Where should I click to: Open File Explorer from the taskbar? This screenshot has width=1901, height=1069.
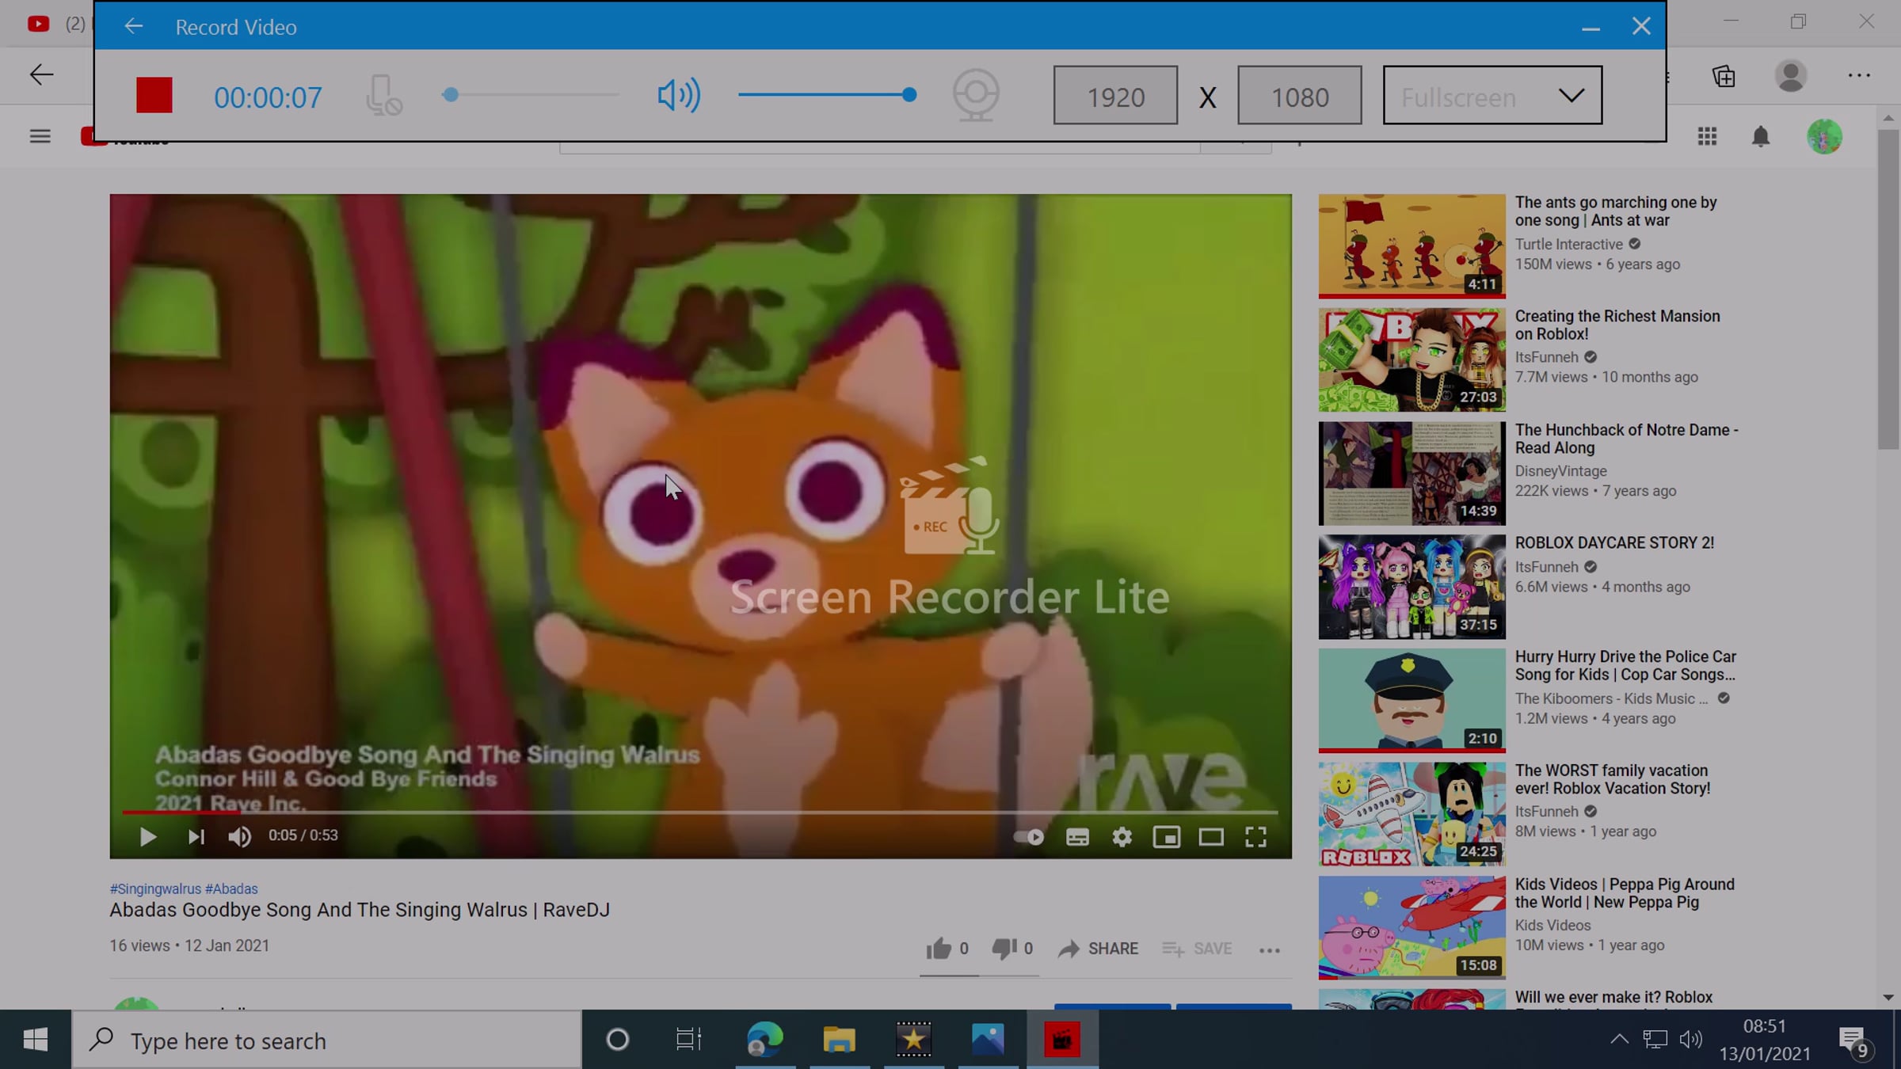(839, 1040)
